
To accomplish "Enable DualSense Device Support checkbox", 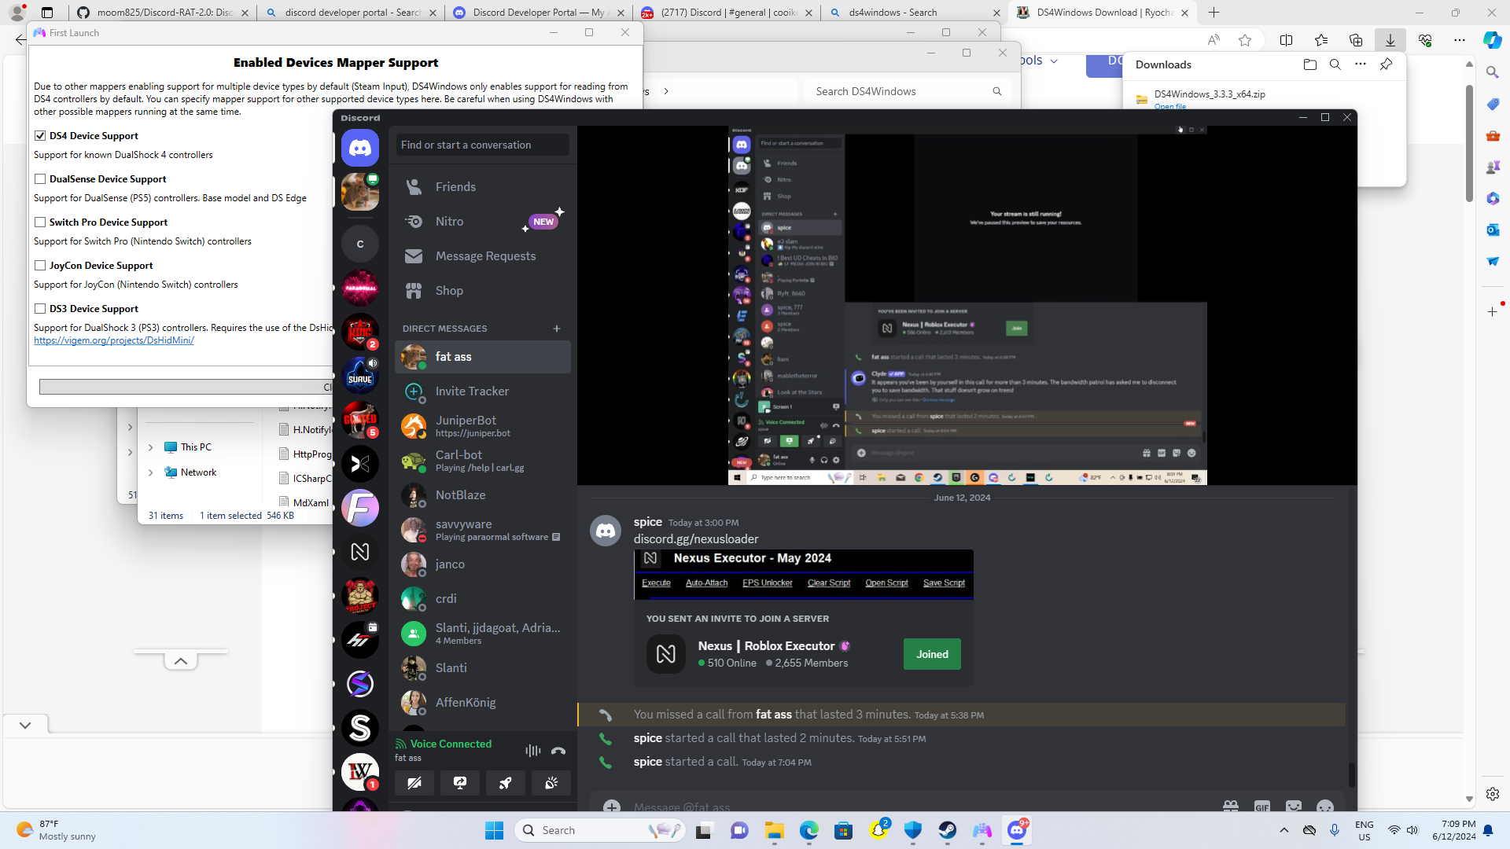I will pyautogui.click(x=40, y=179).
